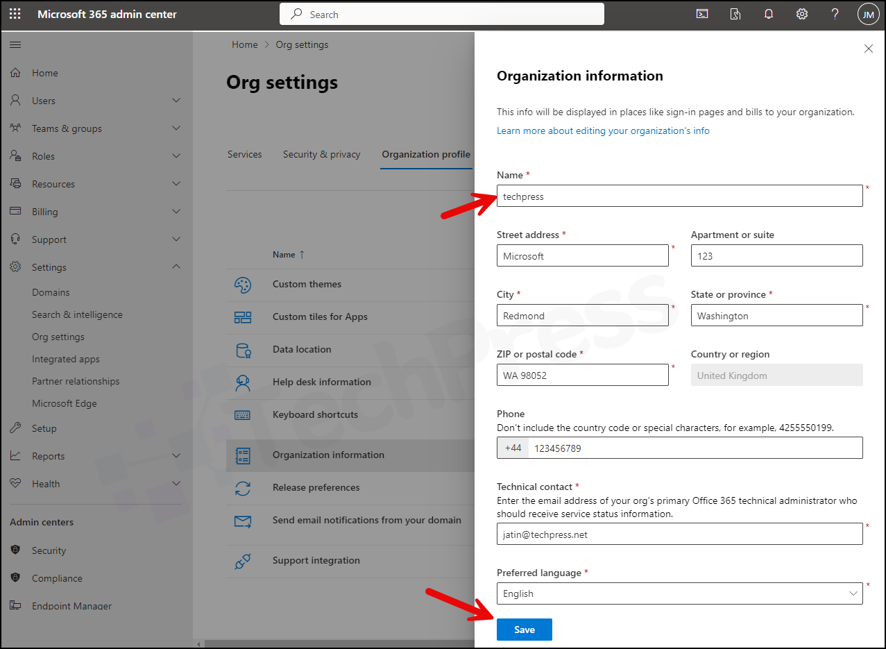Click the Release preferences refresh icon
This screenshot has width=886, height=649.
(243, 488)
